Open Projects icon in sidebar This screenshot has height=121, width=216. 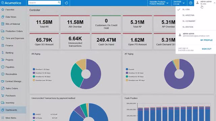tap(3, 60)
